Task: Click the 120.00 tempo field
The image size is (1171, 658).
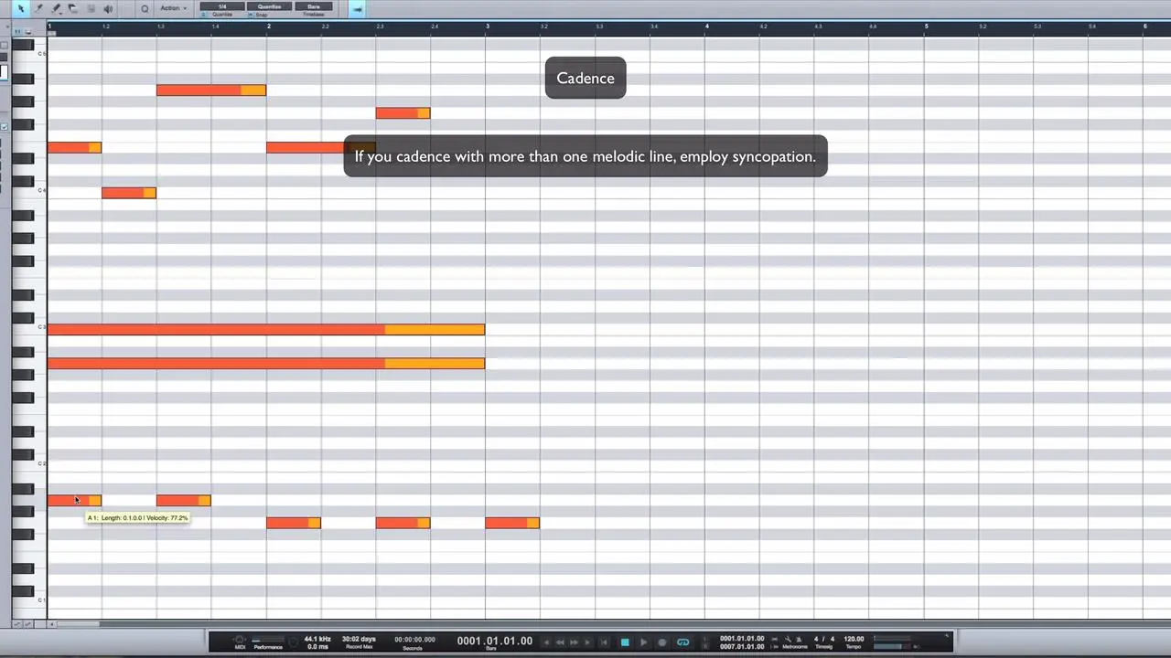Action: 854,639
